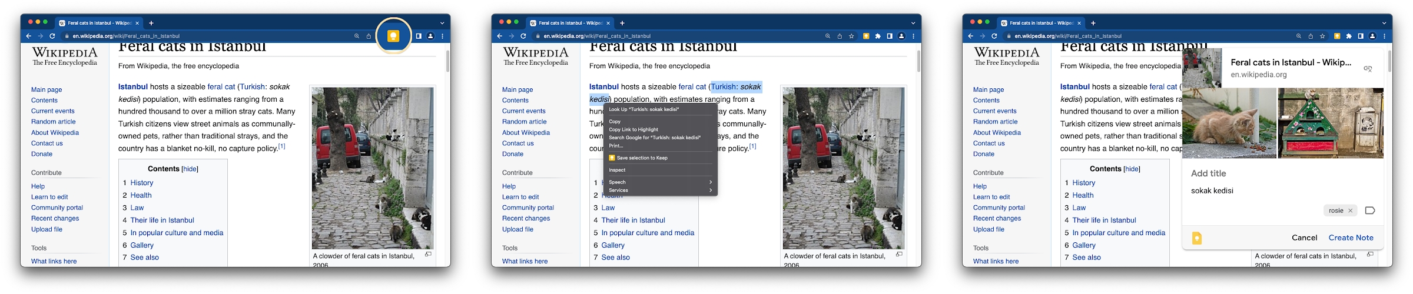1413x294 pixels.
Task: Click the sokak kedisi note text
Action: (x=1212, y=191)
